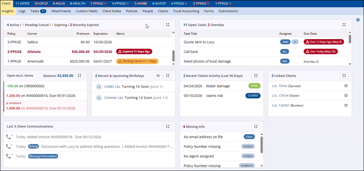Click the claims risk CLOSED status
364x171 pixels.
point(253,96)
